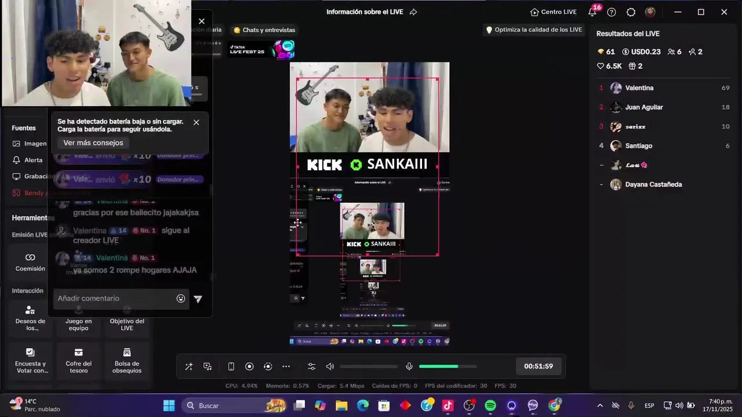Viewport: 742px width, 417px height.
Task: Close the floating chat panel
Action: (x=201, y=21)
